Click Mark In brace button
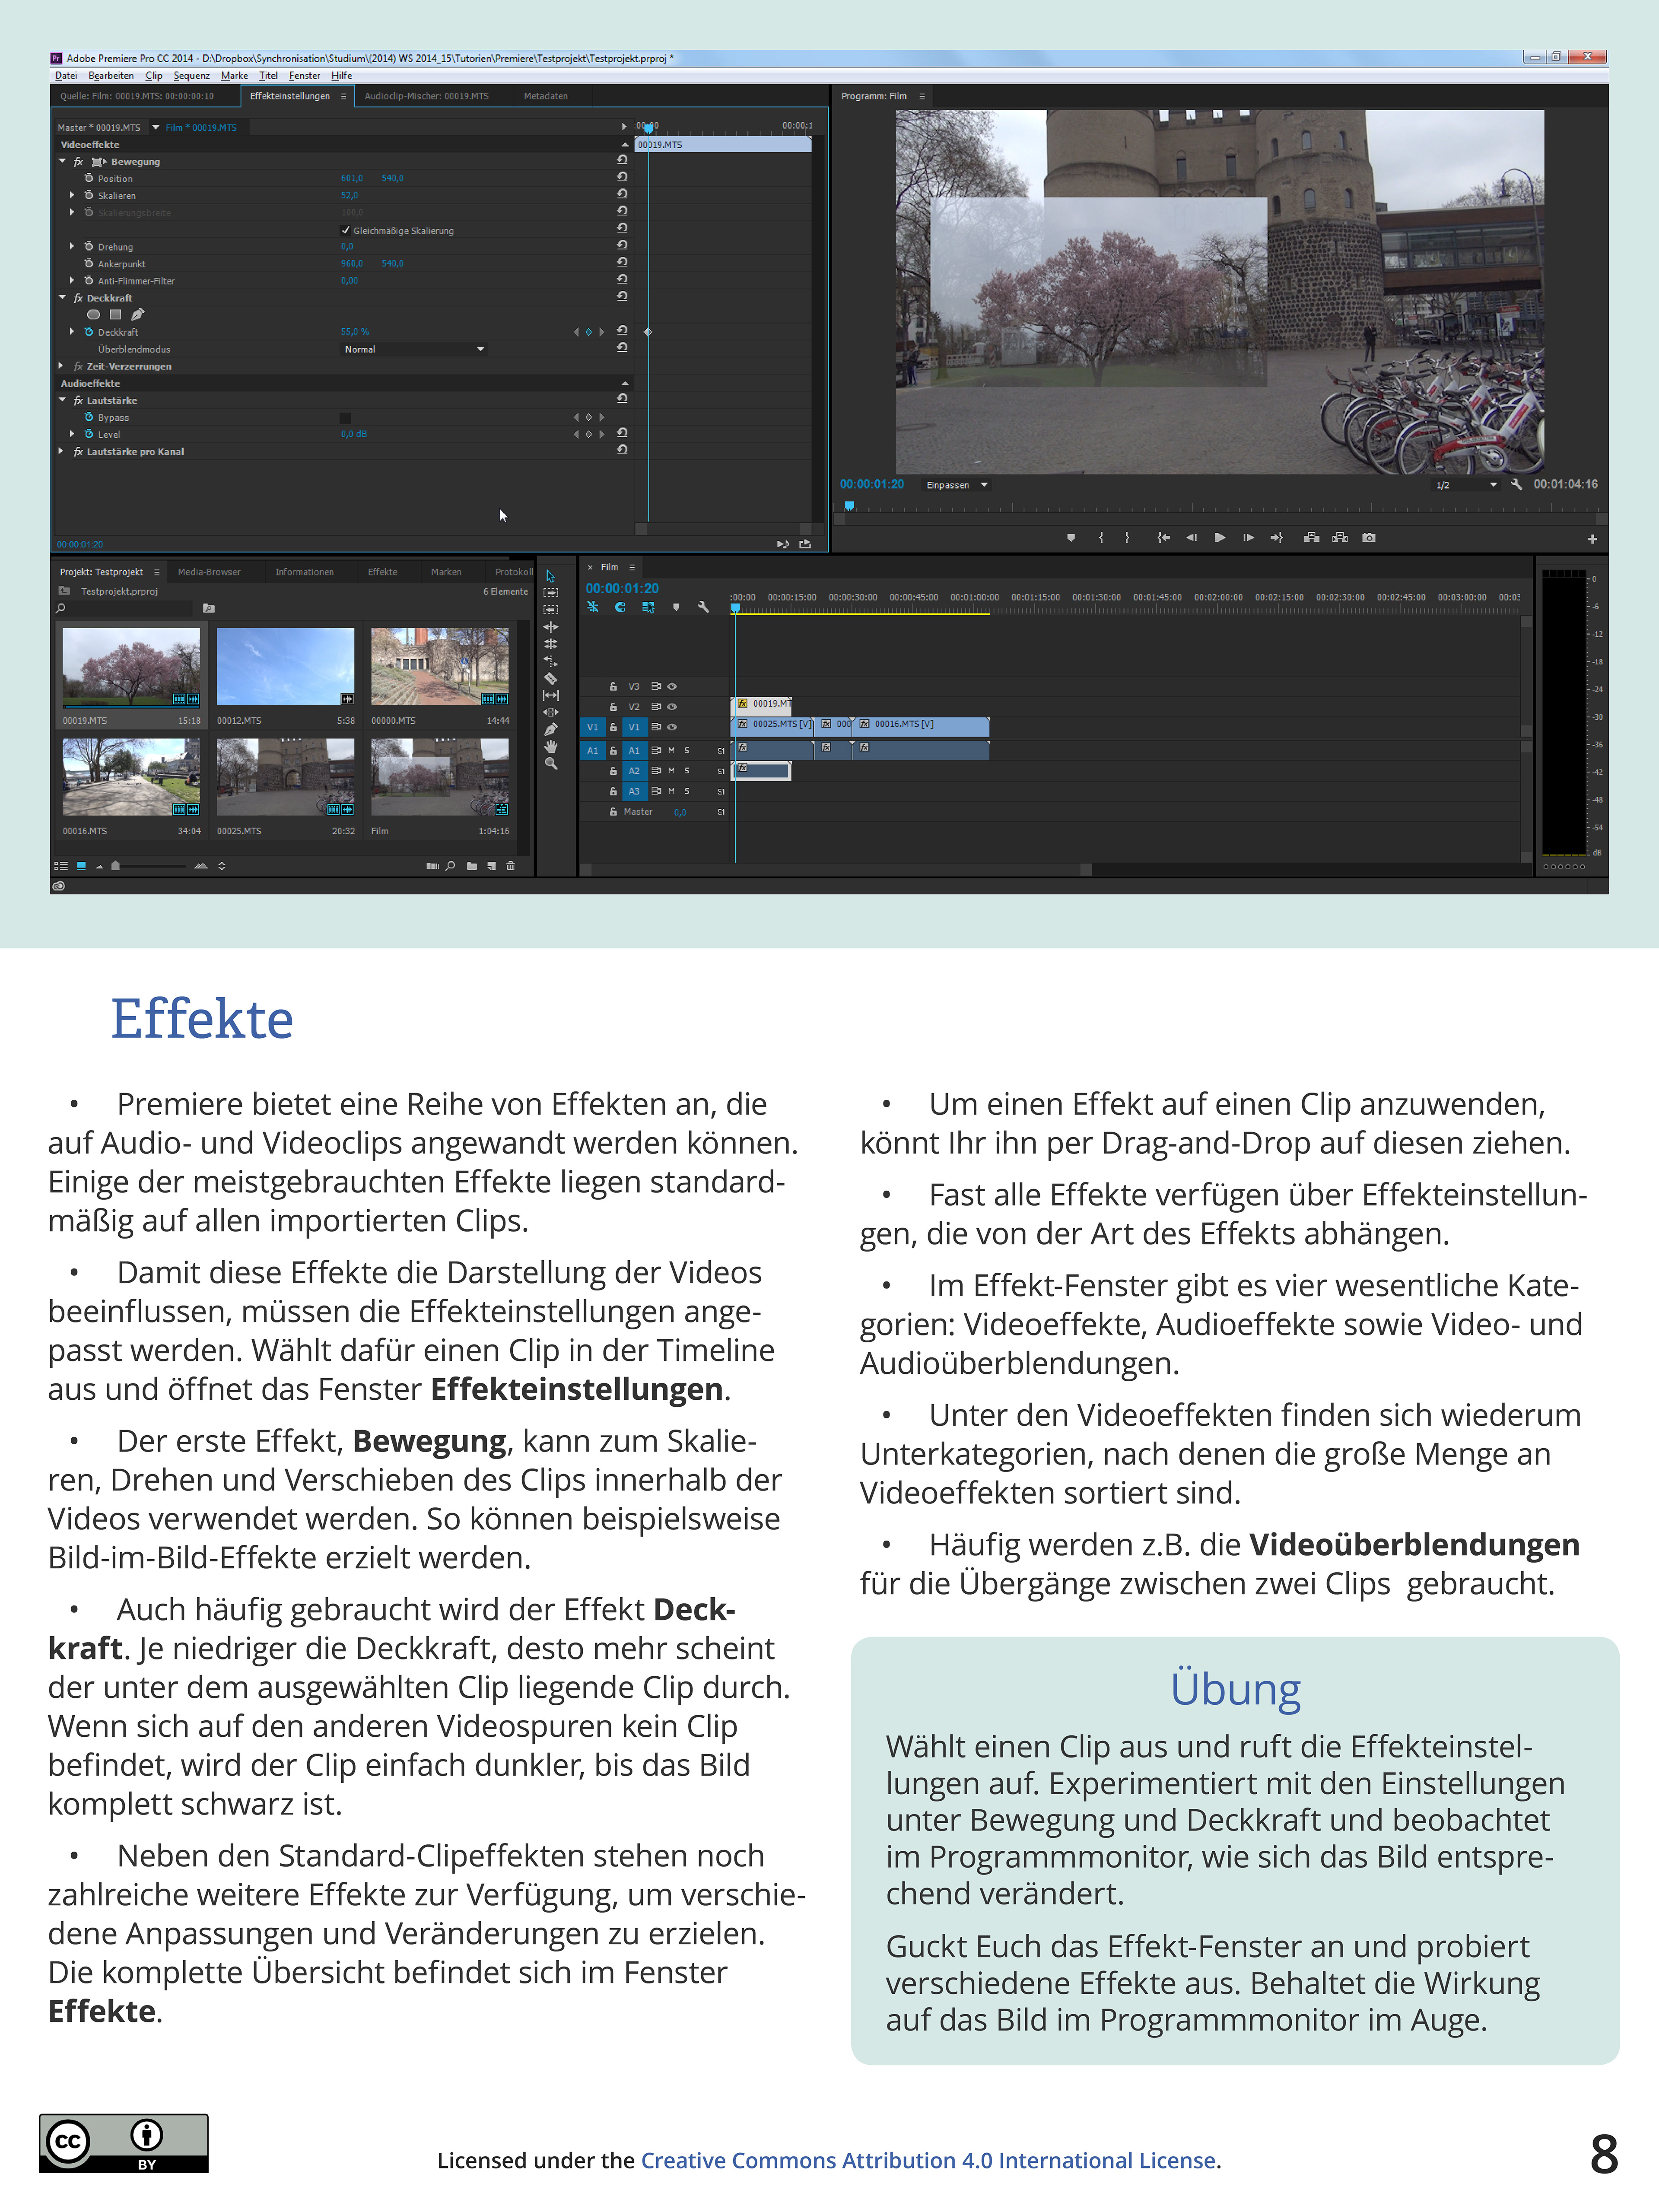 tap(1101, 538)
